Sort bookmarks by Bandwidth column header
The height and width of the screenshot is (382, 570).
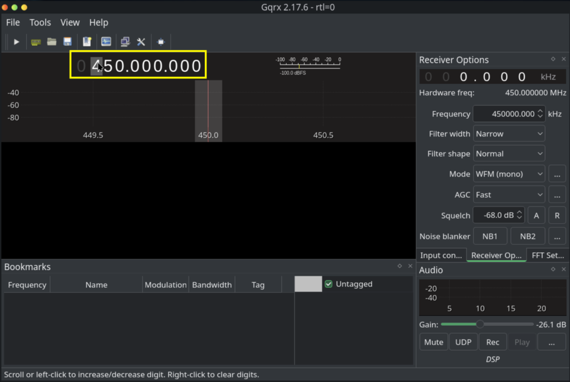tap(212, 285)
